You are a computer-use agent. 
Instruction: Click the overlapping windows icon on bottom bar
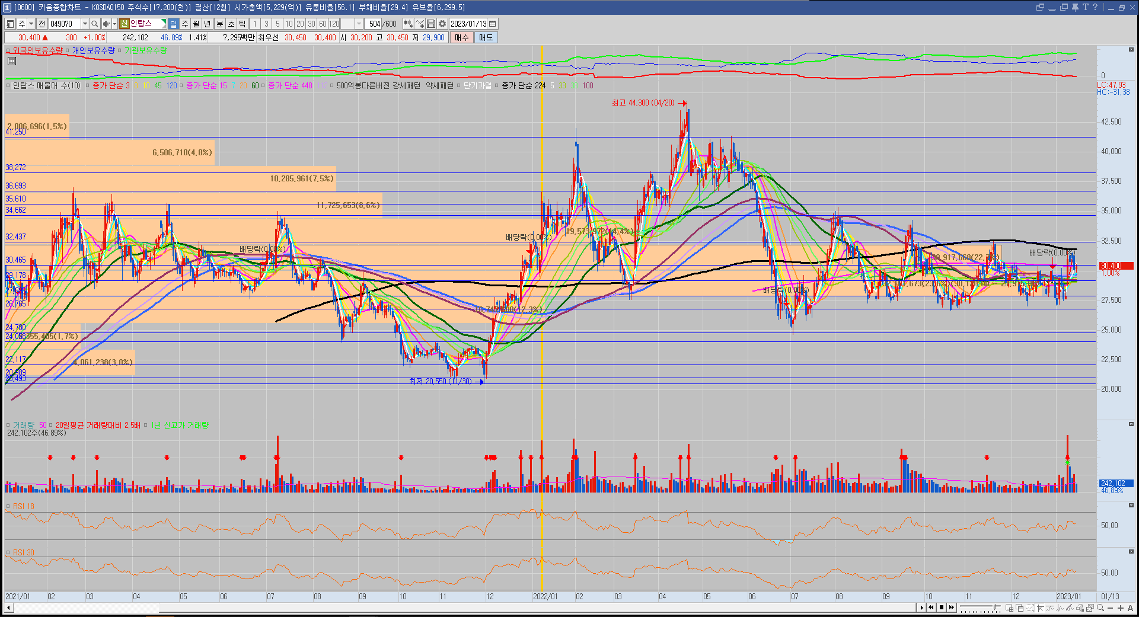(1019, 608)
